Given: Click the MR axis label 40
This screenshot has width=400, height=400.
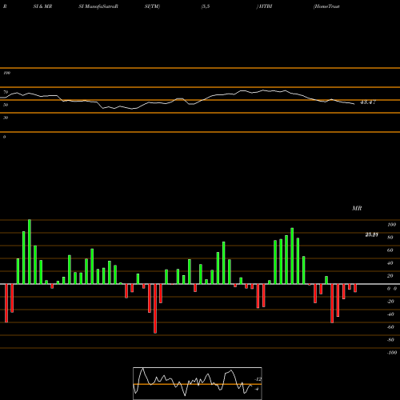Looking at the screenshot, I should [x=390, y=263].
